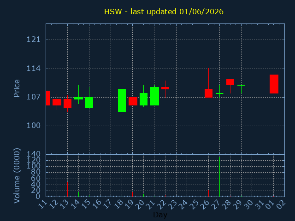Select the tall green candlestick for day 18

pyautogui.click(x=122, y=100)
